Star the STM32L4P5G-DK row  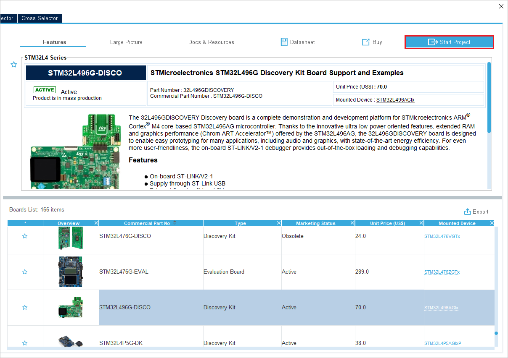point(25,343)
